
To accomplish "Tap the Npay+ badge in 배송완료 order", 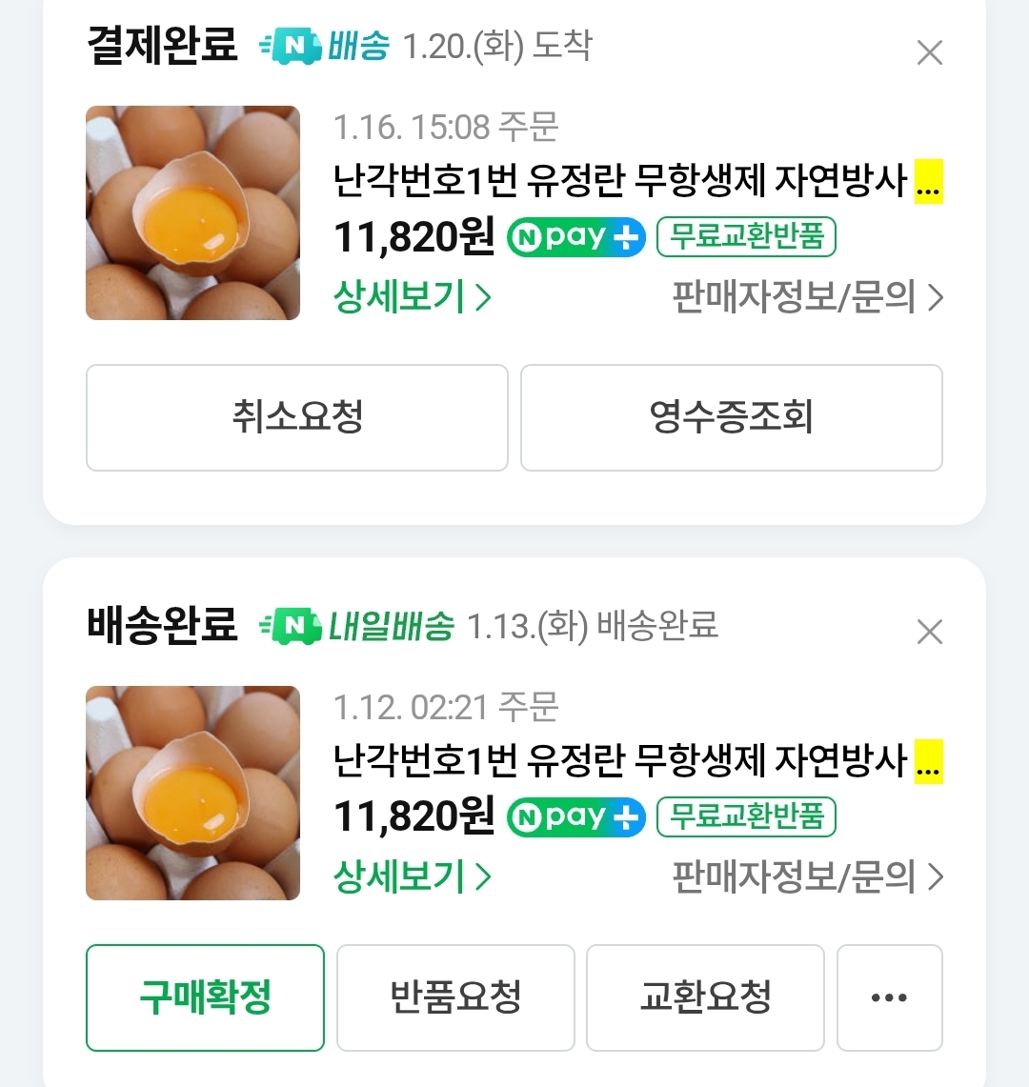I will (x=575, y=817).
